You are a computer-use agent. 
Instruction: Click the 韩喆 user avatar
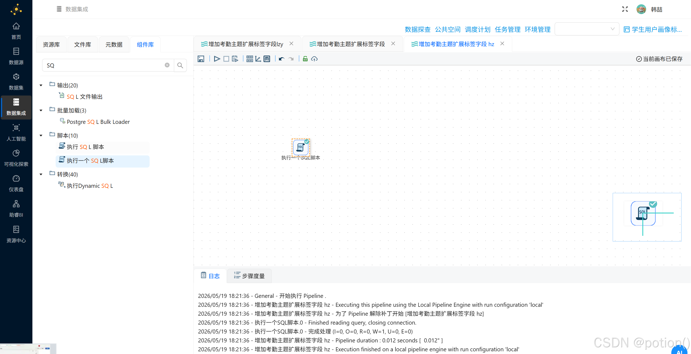point(641,9)
